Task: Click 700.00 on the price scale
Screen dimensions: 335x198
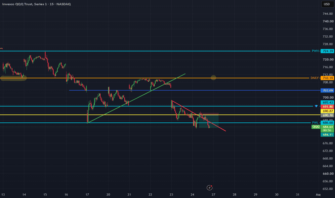Action: click(328, 98)
